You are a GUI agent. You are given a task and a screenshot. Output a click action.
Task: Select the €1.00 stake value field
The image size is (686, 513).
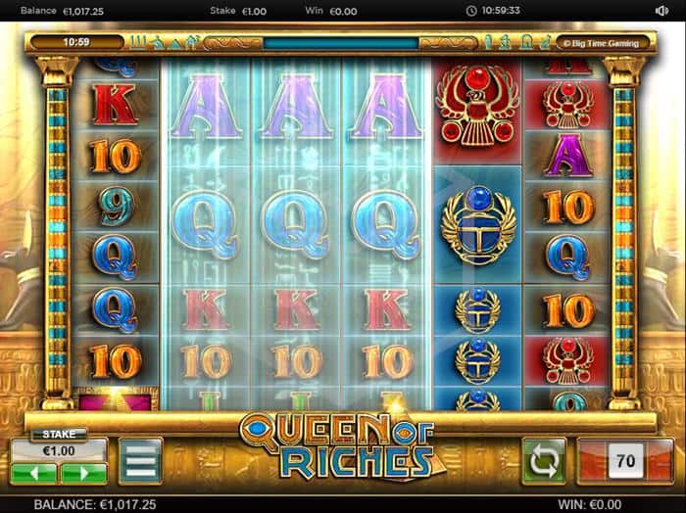coord(59,450)
